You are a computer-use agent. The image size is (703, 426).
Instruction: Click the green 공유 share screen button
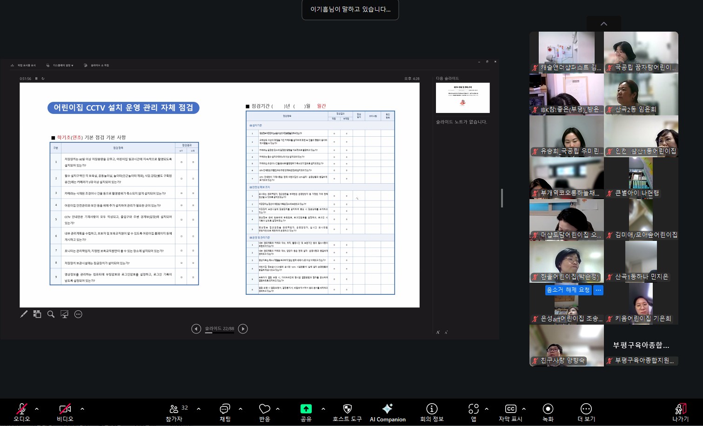(306, 412)
